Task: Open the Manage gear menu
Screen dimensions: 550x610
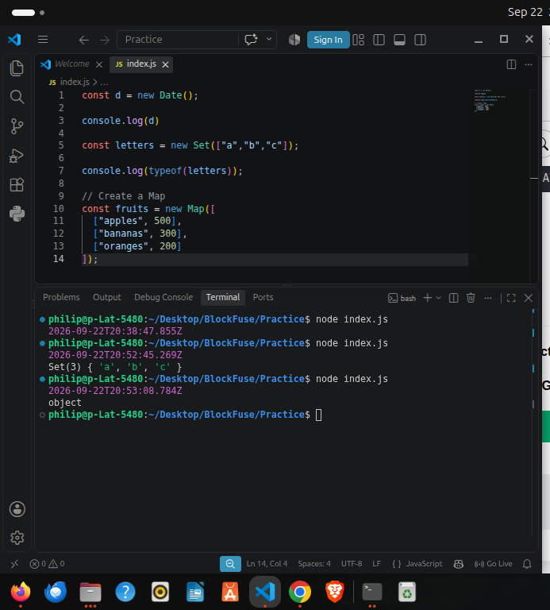Action: pos(17,538)
